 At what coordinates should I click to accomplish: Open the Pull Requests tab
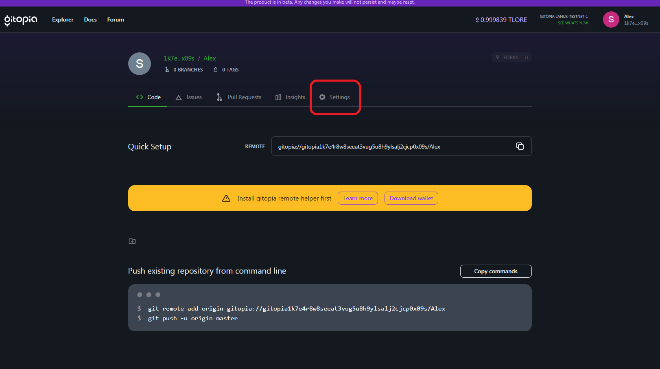pos(239,97)
